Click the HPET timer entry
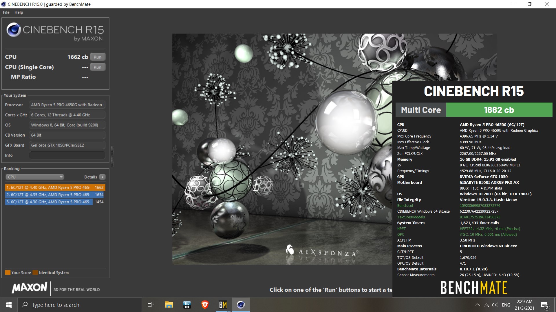The image size is (556, 312). tap(401, 229)
